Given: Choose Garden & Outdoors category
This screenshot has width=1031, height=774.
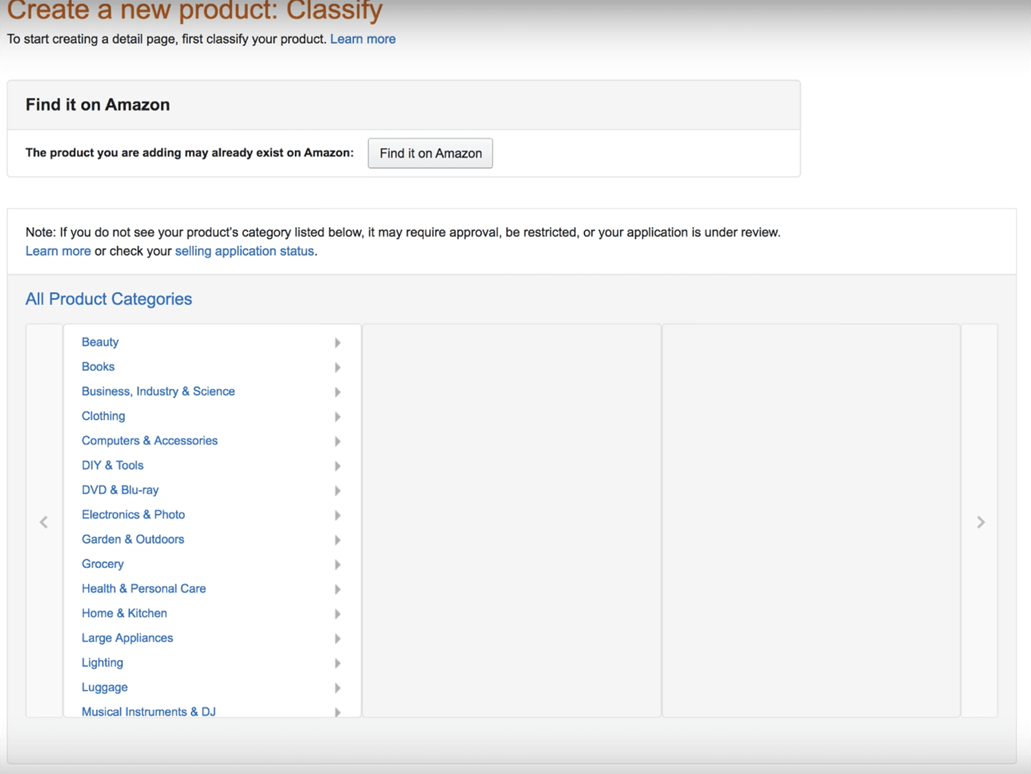Looking at the screenshot, I should (133, 540).
